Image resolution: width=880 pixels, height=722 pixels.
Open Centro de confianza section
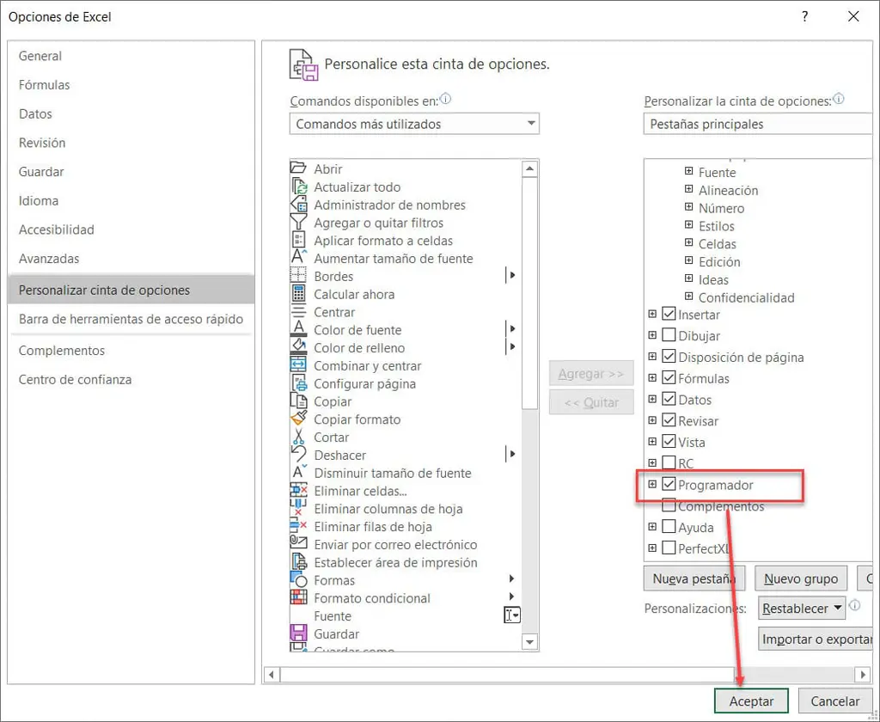tap(76, 379)
